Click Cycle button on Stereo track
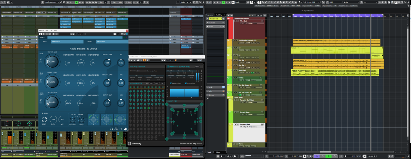This screenshot has width=411, height=159. point(247,146)
